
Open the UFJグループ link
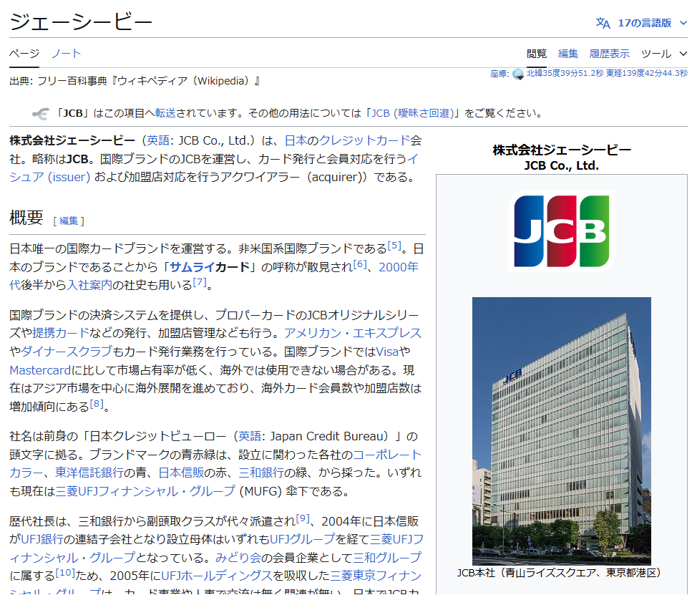pos(302,539)
